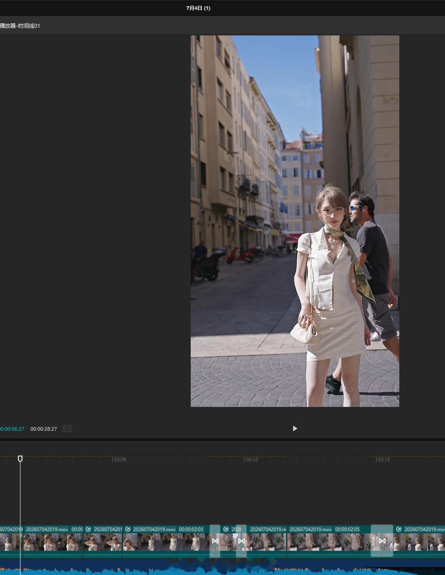The width and height of the screenshot is (445, 575).
Task: Grab the playhead handle on the ruler
Action: 20,458
